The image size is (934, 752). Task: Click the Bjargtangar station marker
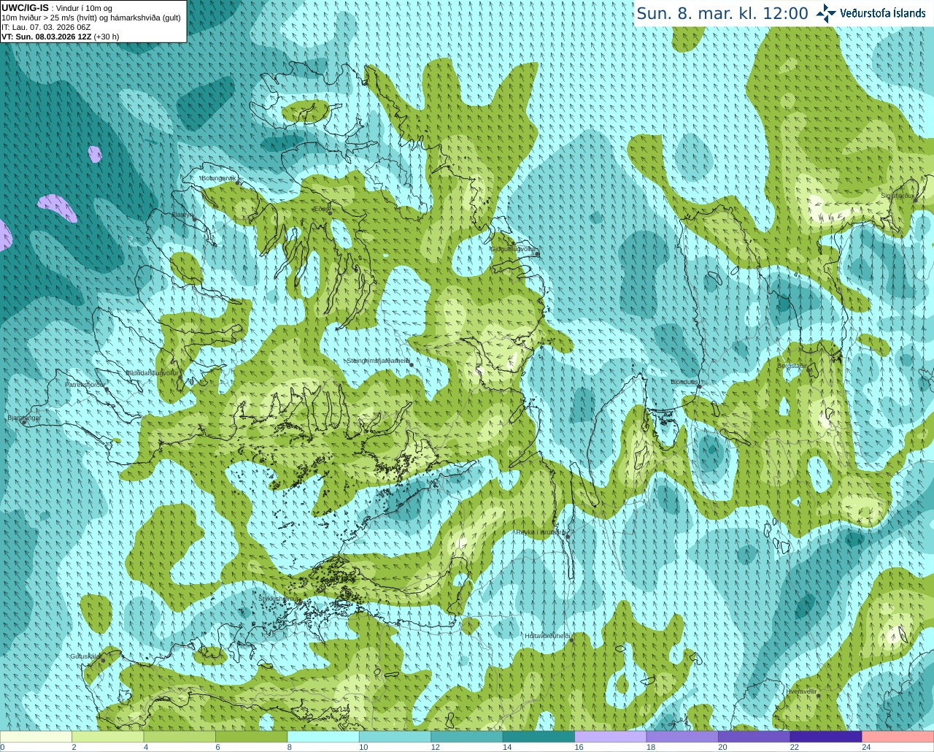(x=23, y=421)
